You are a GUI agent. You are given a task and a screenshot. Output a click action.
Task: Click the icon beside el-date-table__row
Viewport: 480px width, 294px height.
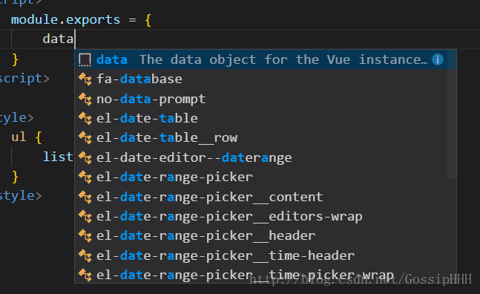pyautogui.click(x=85, y=138)
